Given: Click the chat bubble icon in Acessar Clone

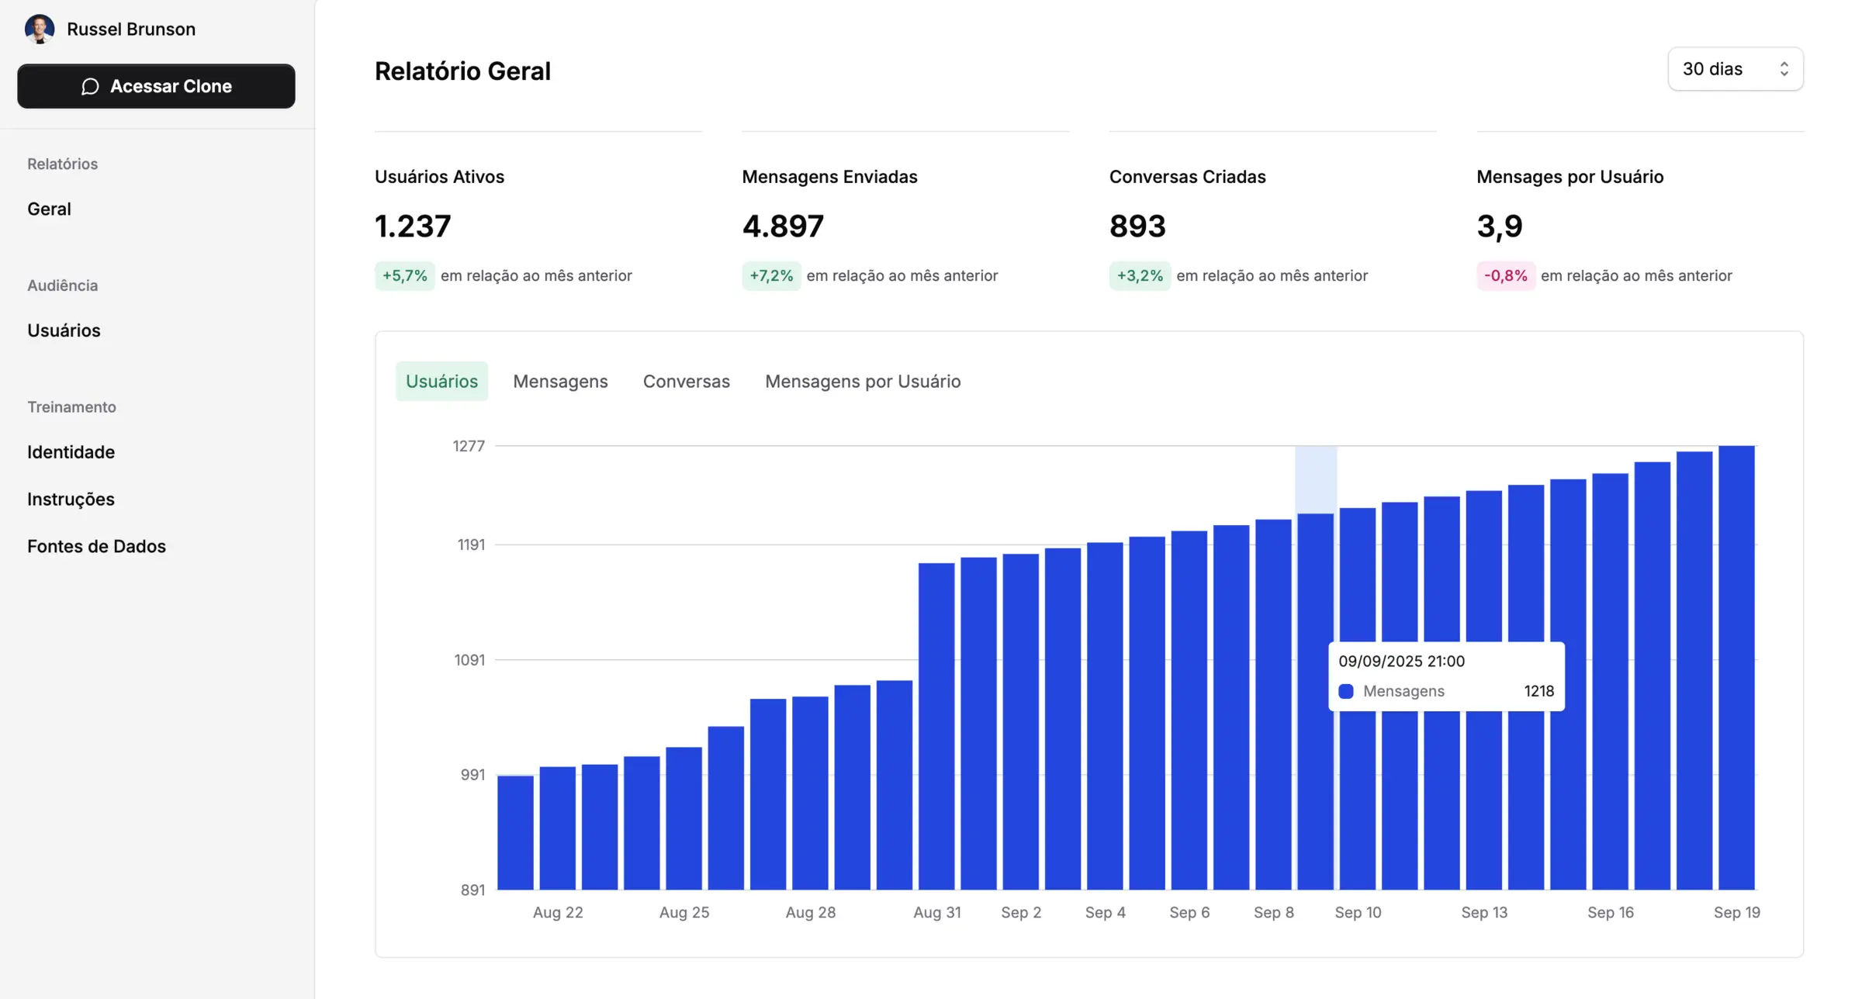Looking at the screenshot, I should pyautogui.click(x=90, y=86).
